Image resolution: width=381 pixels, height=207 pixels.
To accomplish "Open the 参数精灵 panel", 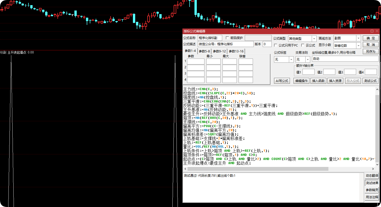I will click(x=372, y=190).
